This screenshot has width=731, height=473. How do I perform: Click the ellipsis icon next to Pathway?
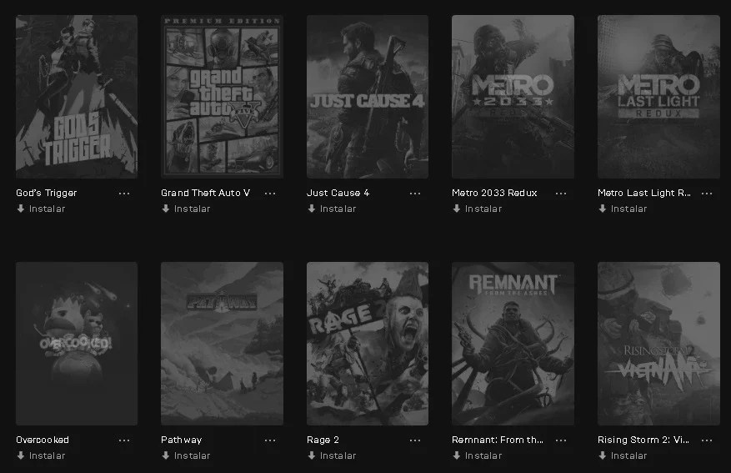pyautogui.click(x=270, y=440)
